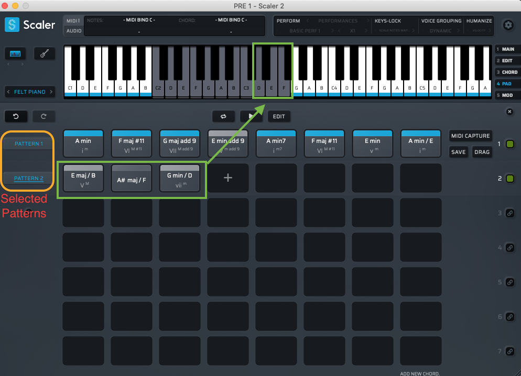521x376 pixels.
Task: Play the A min / E chord pad
Action: tap(421, 143)
